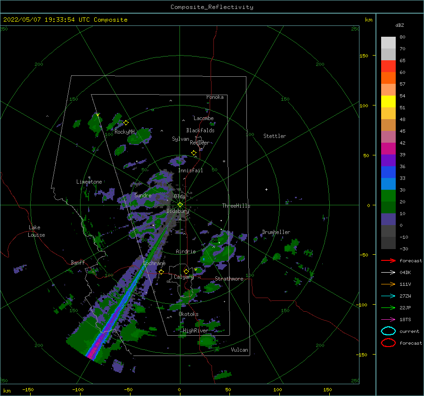Click the Drumheller town label
Image resolution: width=424 pixels, height=396 pixels.
coord(276,232)
